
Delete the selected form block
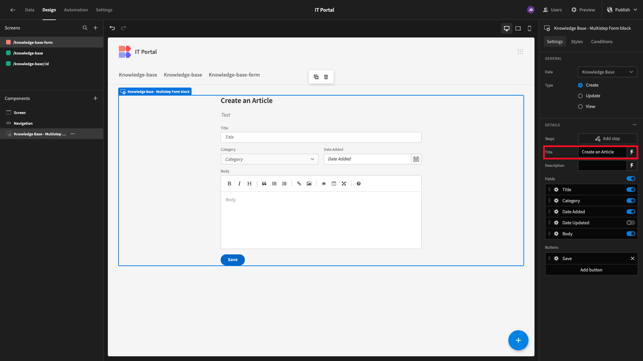[326, 77]
